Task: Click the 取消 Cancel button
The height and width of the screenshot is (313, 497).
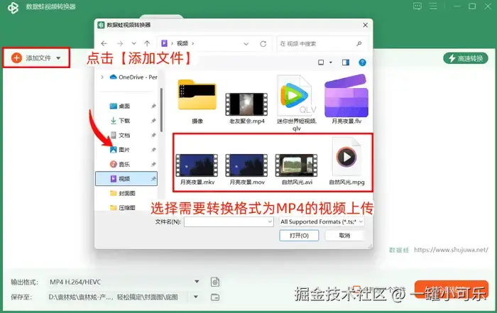Action: click(x=344, y=236)
